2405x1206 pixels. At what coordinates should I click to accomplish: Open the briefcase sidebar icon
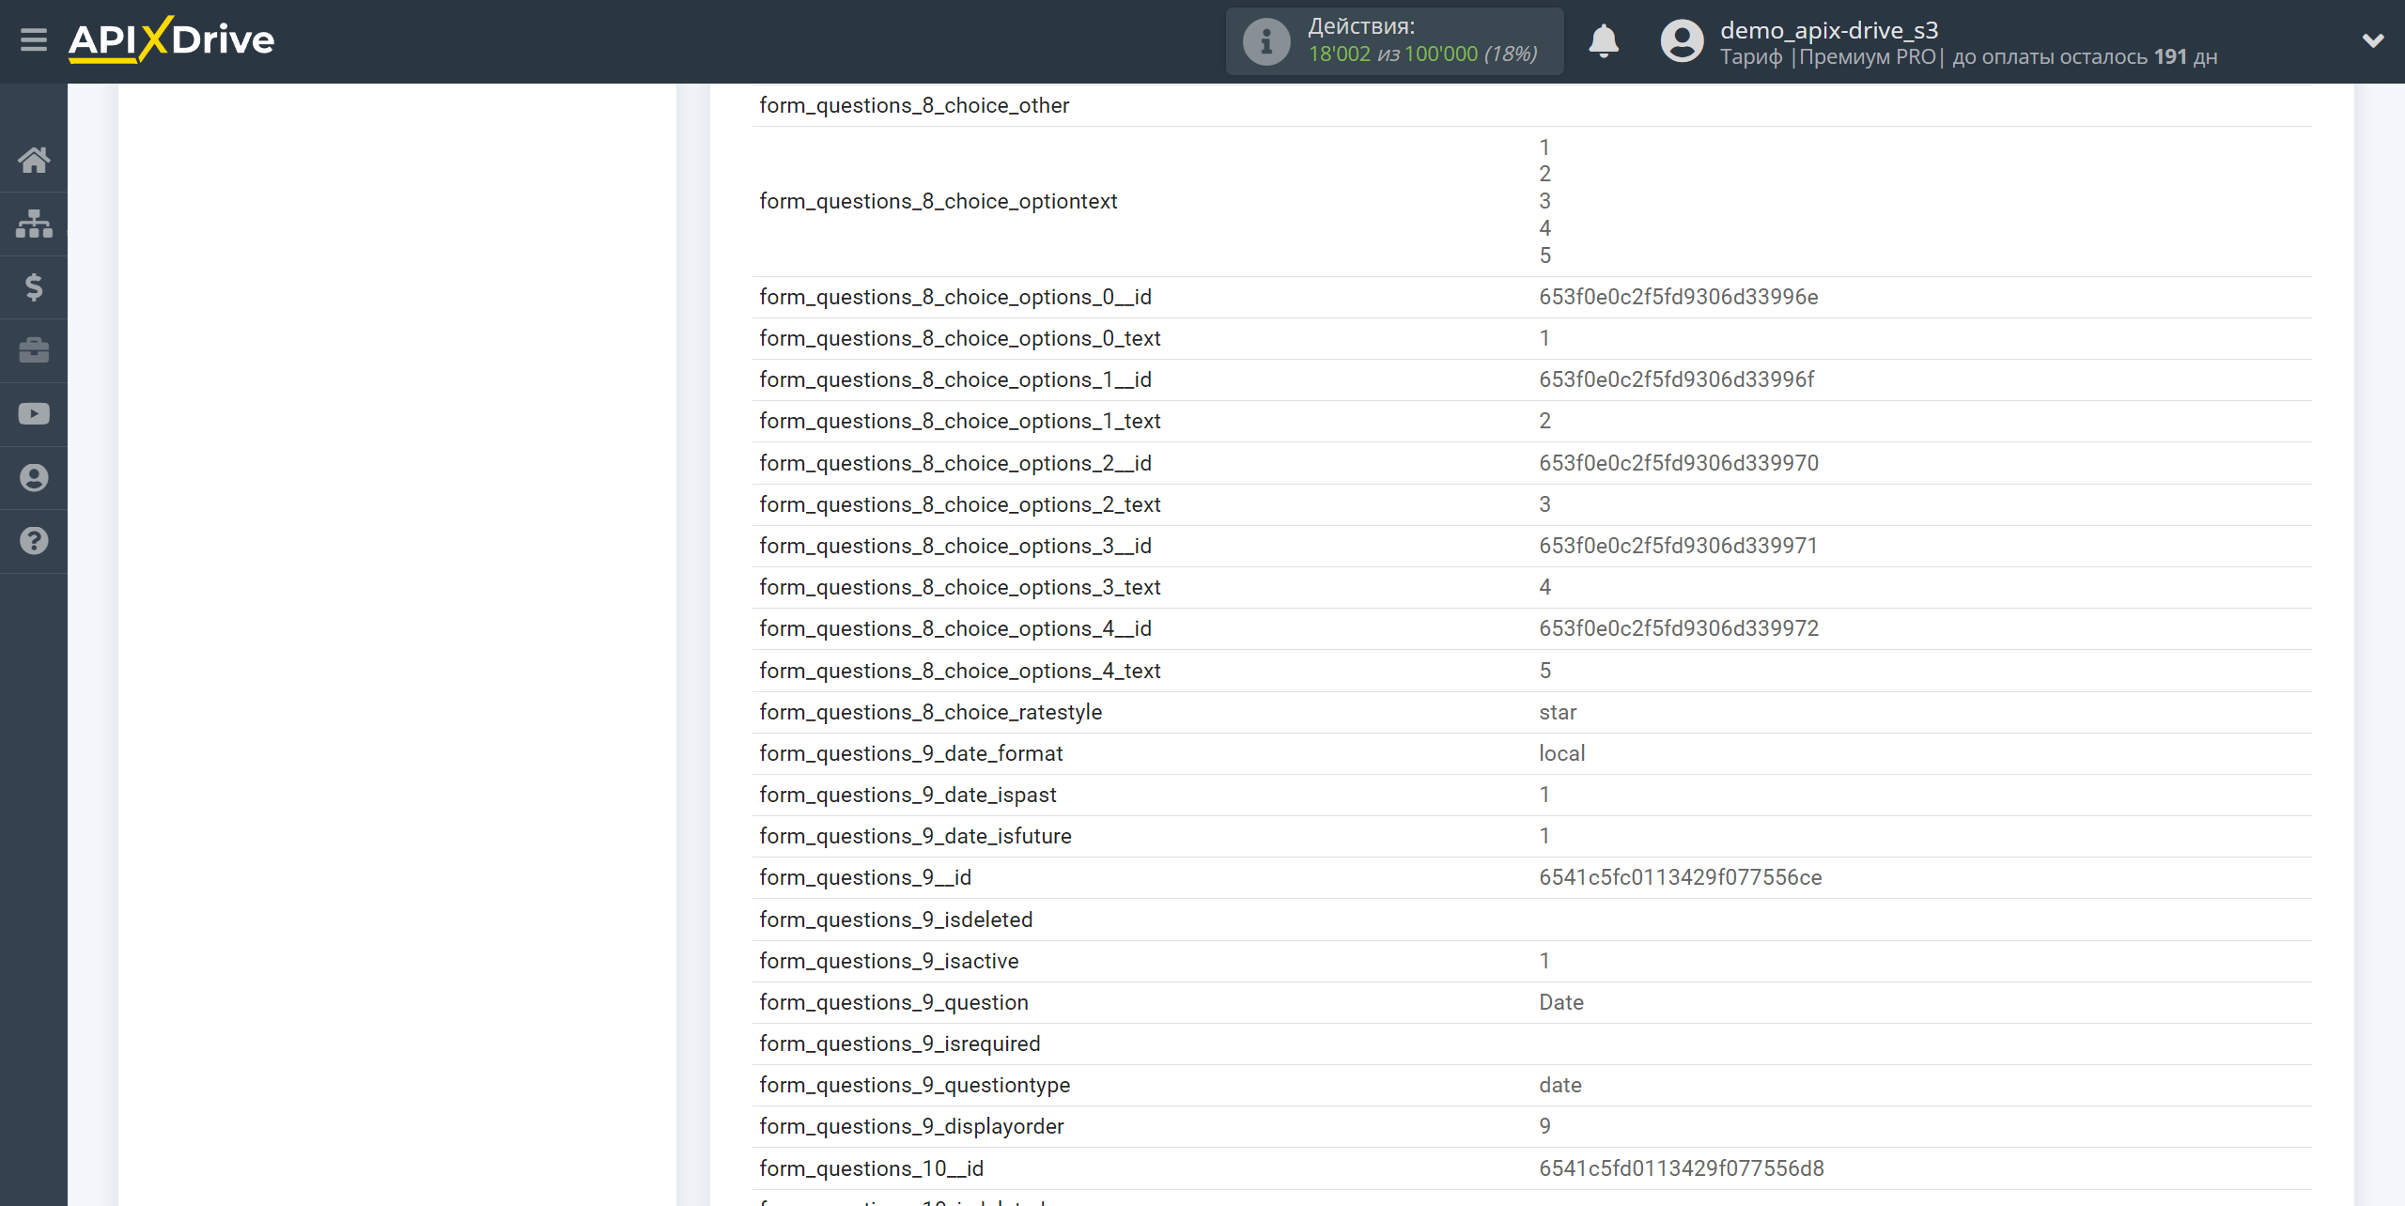click(34, 350)
